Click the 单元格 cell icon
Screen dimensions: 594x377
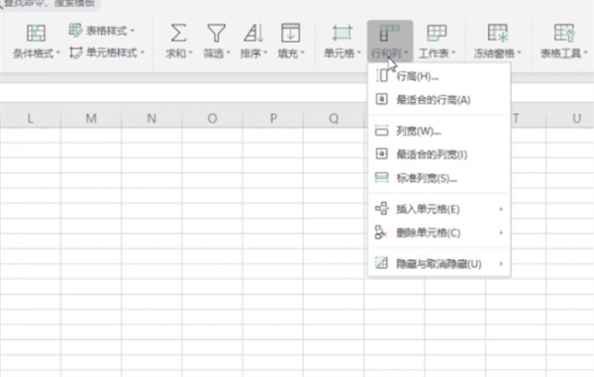(x=342, y=33)
